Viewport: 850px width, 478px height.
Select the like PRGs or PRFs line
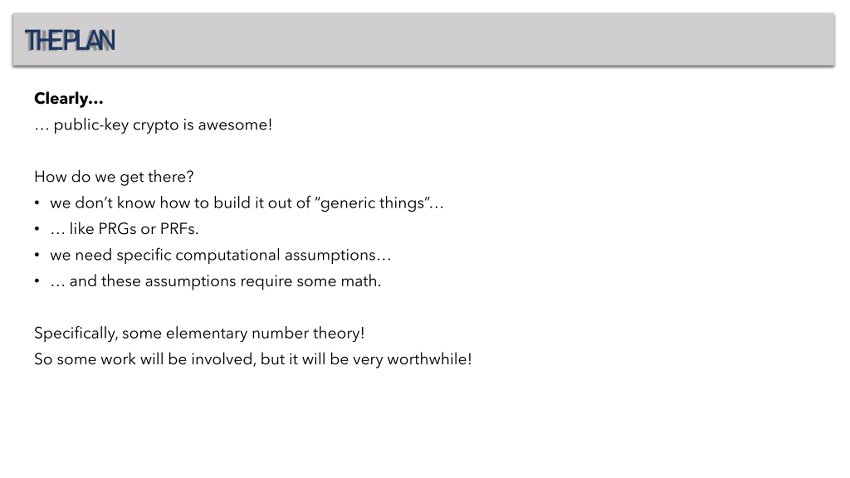pyautogui.click(x=124, y=229)
